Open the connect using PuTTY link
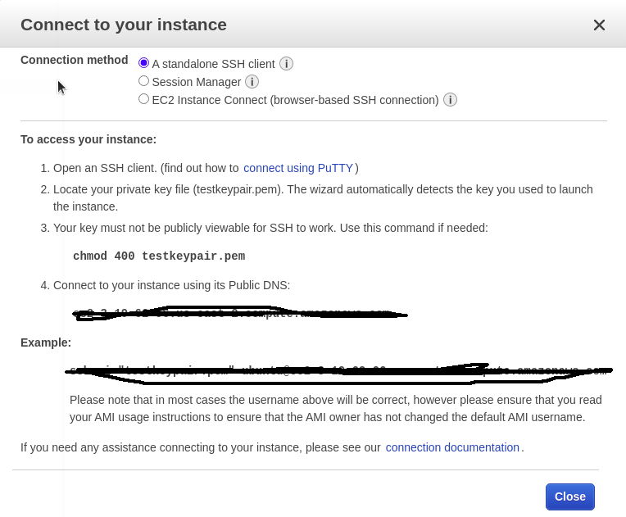The width and height of the screenshot is (626, 517). coord(298,168)
